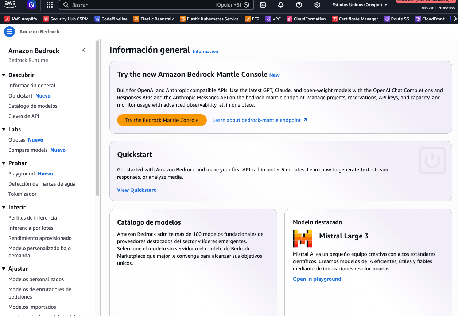Open Perfiles de inferencia
Image resolution: width=458 pixels, height=316 pixels.
(32, 218)
